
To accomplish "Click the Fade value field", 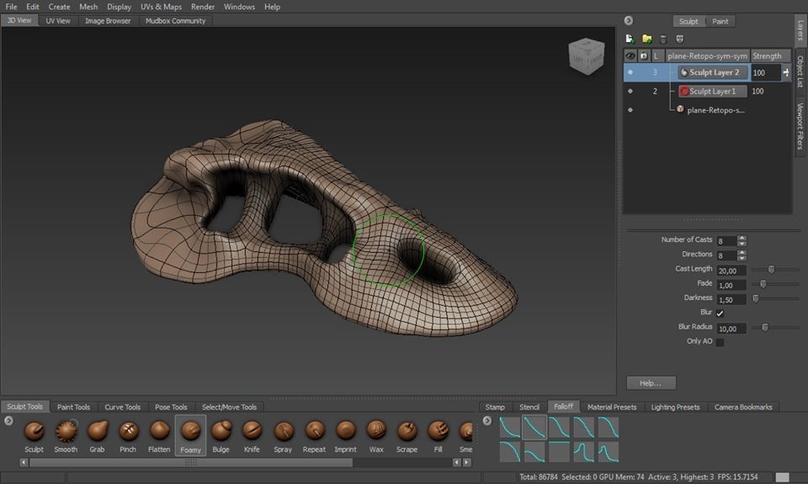I will pos(731,285).
